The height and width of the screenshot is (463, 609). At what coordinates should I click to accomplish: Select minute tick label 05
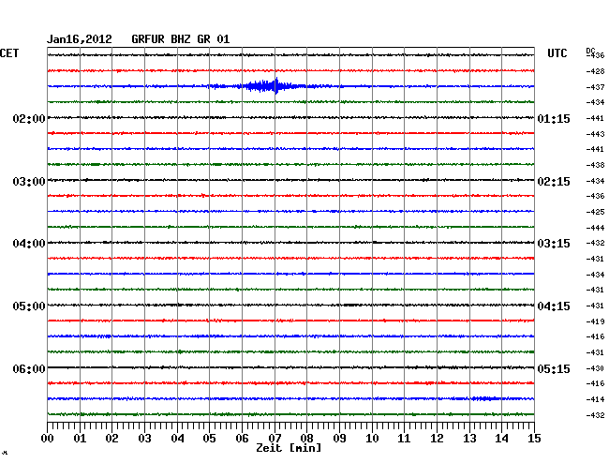tap(209, 438)
